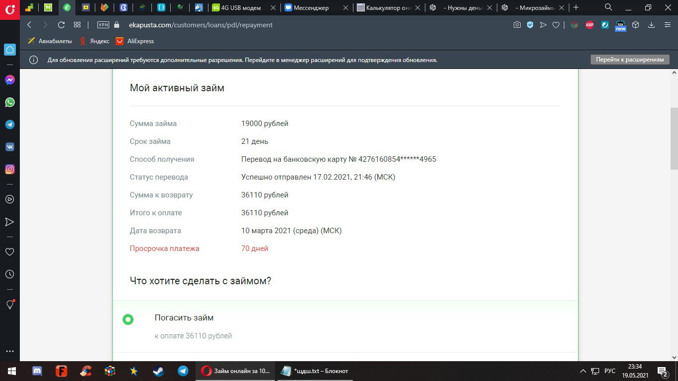The height and width of the screenshot is (381, 678).
Task: Expand the system tray hidden icons
Action: (x=583, y=371)
